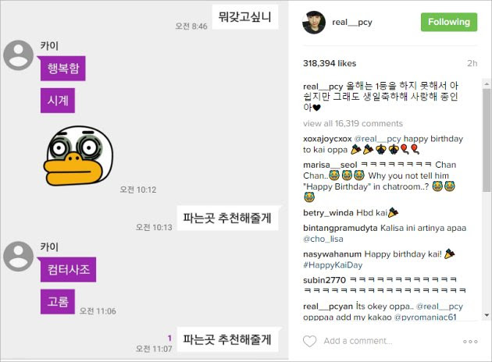Select the purple 컴터사조 message bubble
This screenshot has width=492, height=362.
tap(68, 270)
